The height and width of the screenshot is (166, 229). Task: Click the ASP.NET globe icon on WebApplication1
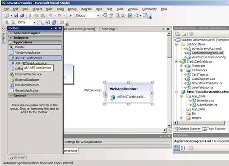pos(112,97)
